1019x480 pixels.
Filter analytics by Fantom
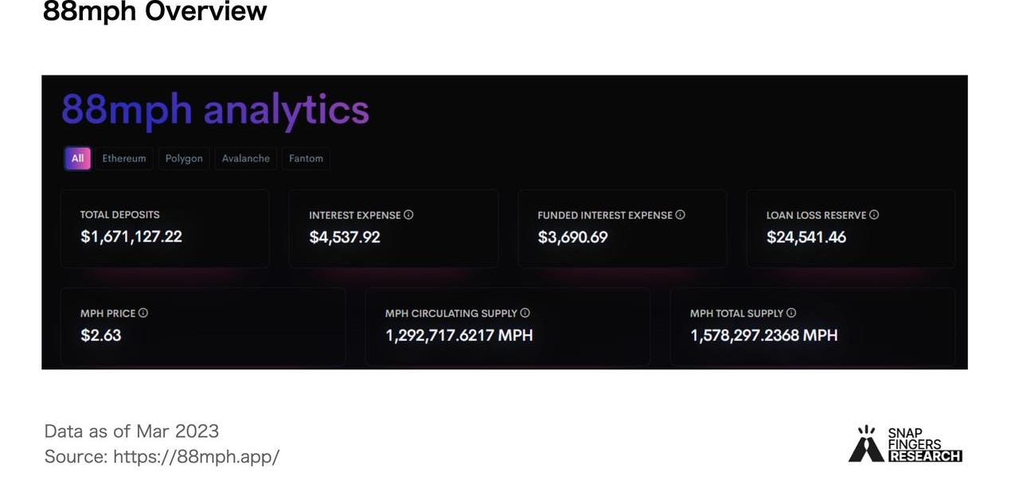(x=306, y=158)
